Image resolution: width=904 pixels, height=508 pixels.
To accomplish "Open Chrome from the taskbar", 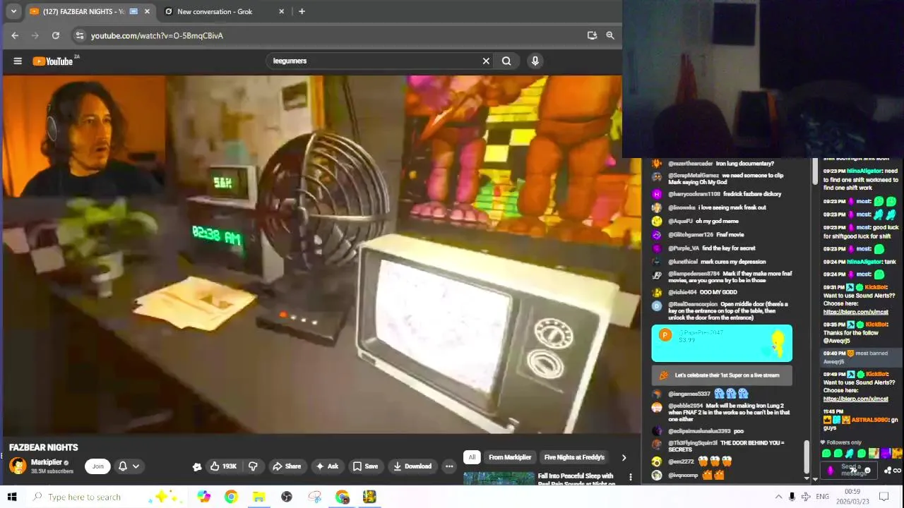I will click(x=231, y=497).
